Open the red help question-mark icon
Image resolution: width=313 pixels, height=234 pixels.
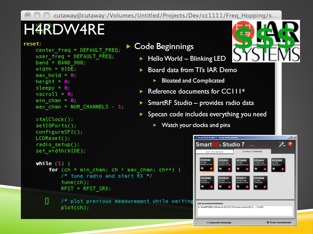point(290,144)
